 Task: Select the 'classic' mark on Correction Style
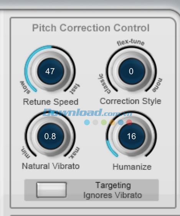click(x=104, y=83)
